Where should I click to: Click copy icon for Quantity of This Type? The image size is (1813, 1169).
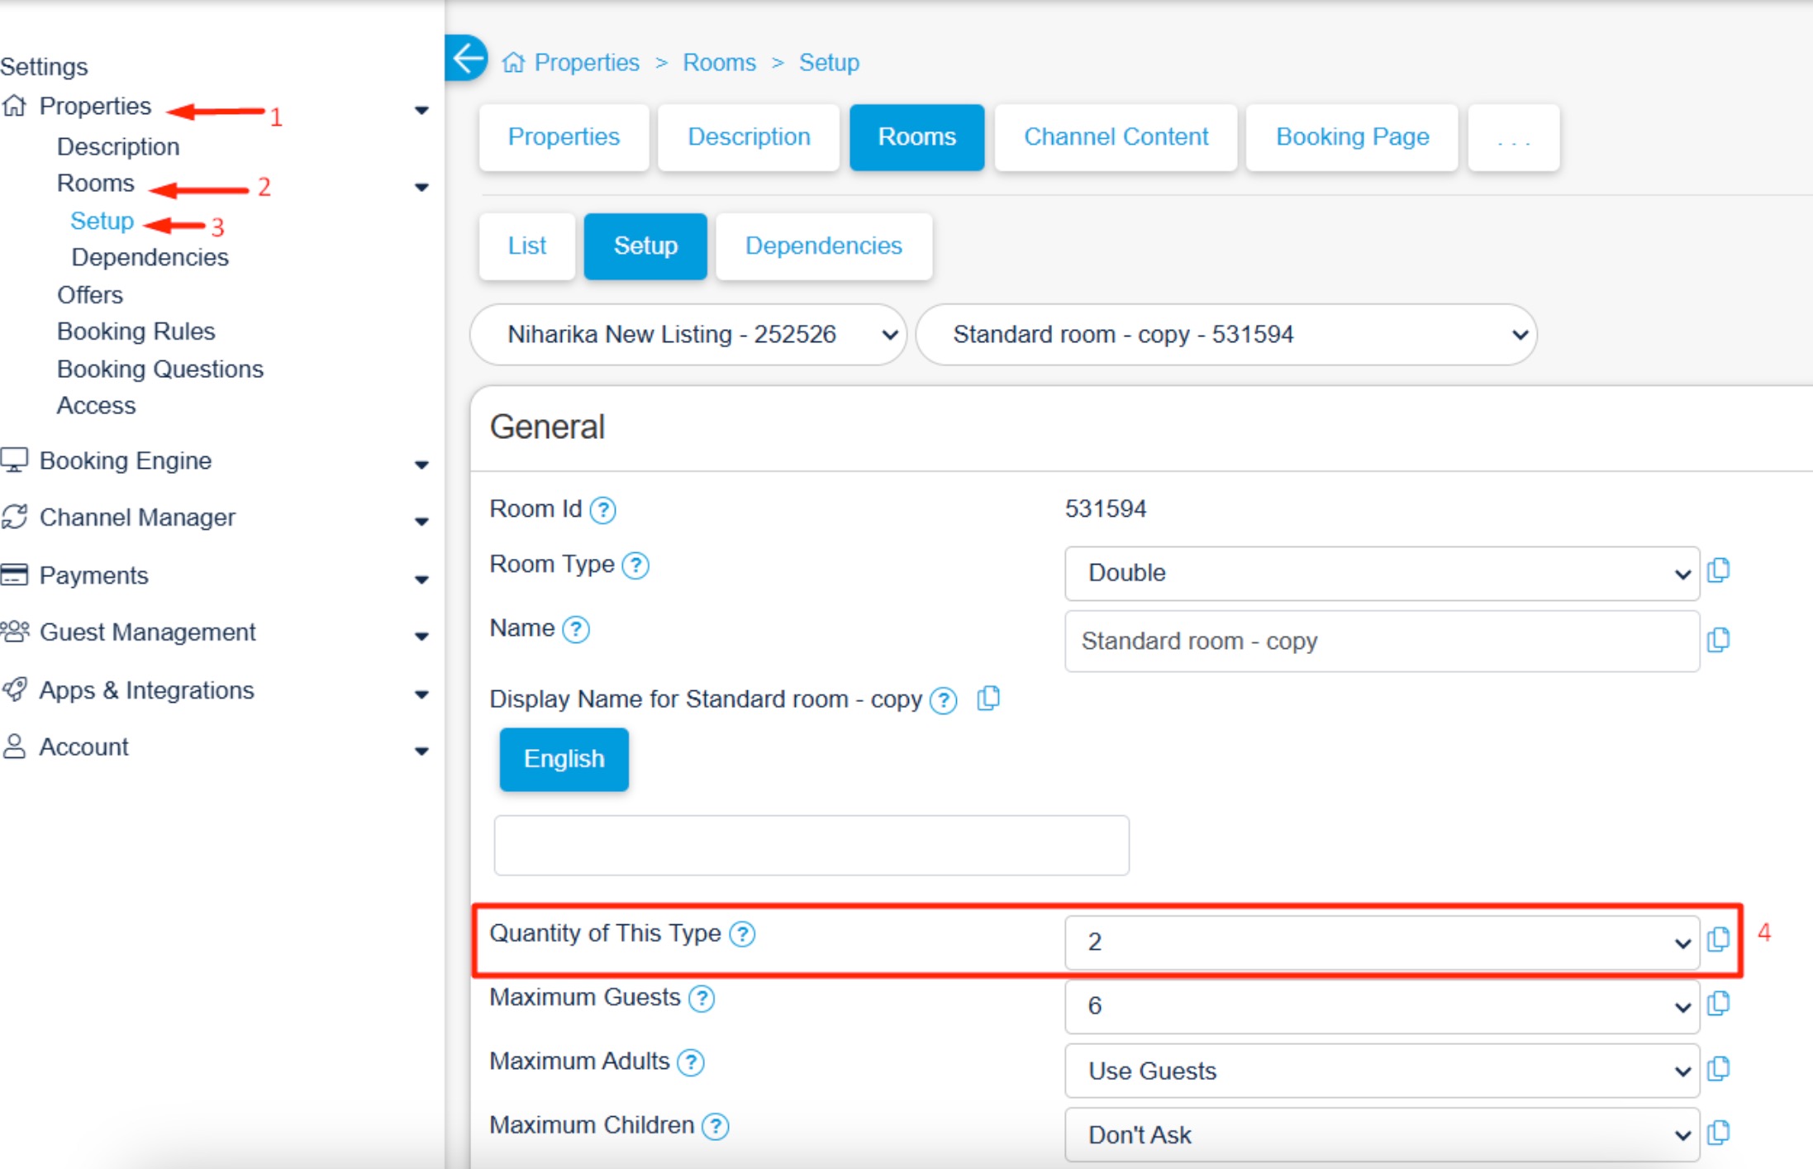1719,939
